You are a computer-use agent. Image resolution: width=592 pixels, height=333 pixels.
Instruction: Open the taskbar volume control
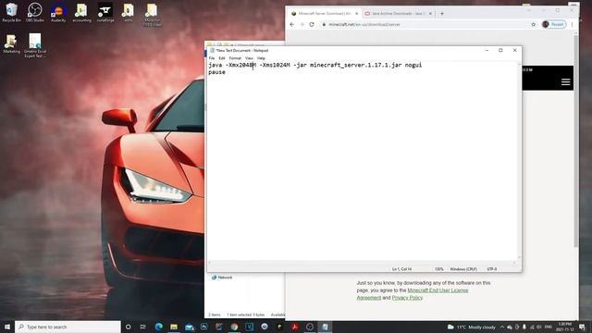[x=538, y=327]
